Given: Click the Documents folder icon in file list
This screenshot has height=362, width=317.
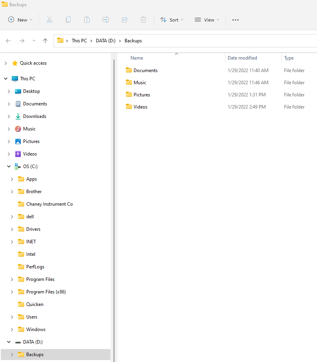Looking at the screenshot, I should (x=129, y=70).
